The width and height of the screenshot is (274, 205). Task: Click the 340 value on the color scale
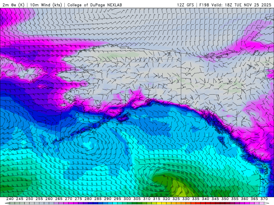206,199
